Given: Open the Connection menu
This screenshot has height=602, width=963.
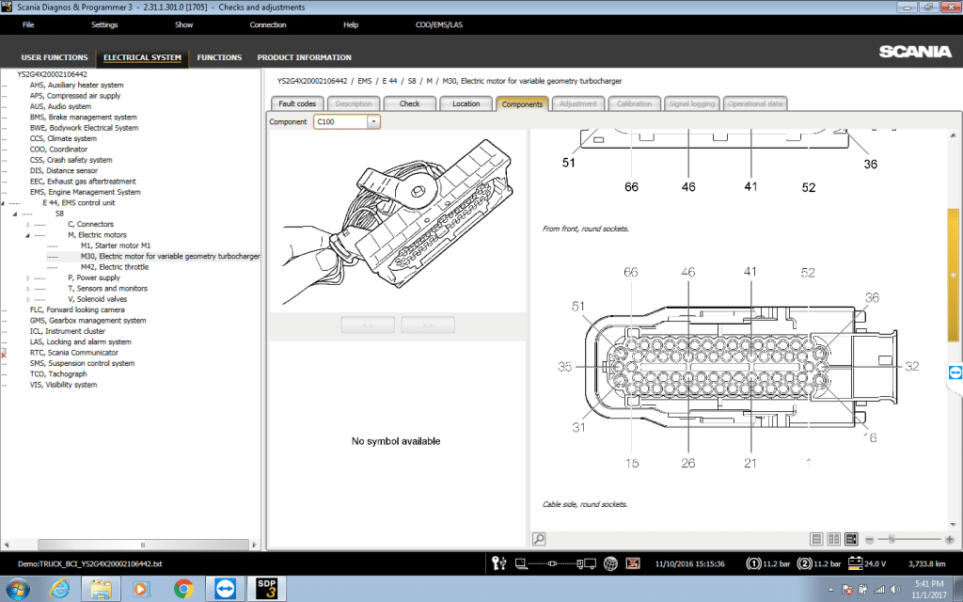Looking at the screenshot, I should coord(268,24).
